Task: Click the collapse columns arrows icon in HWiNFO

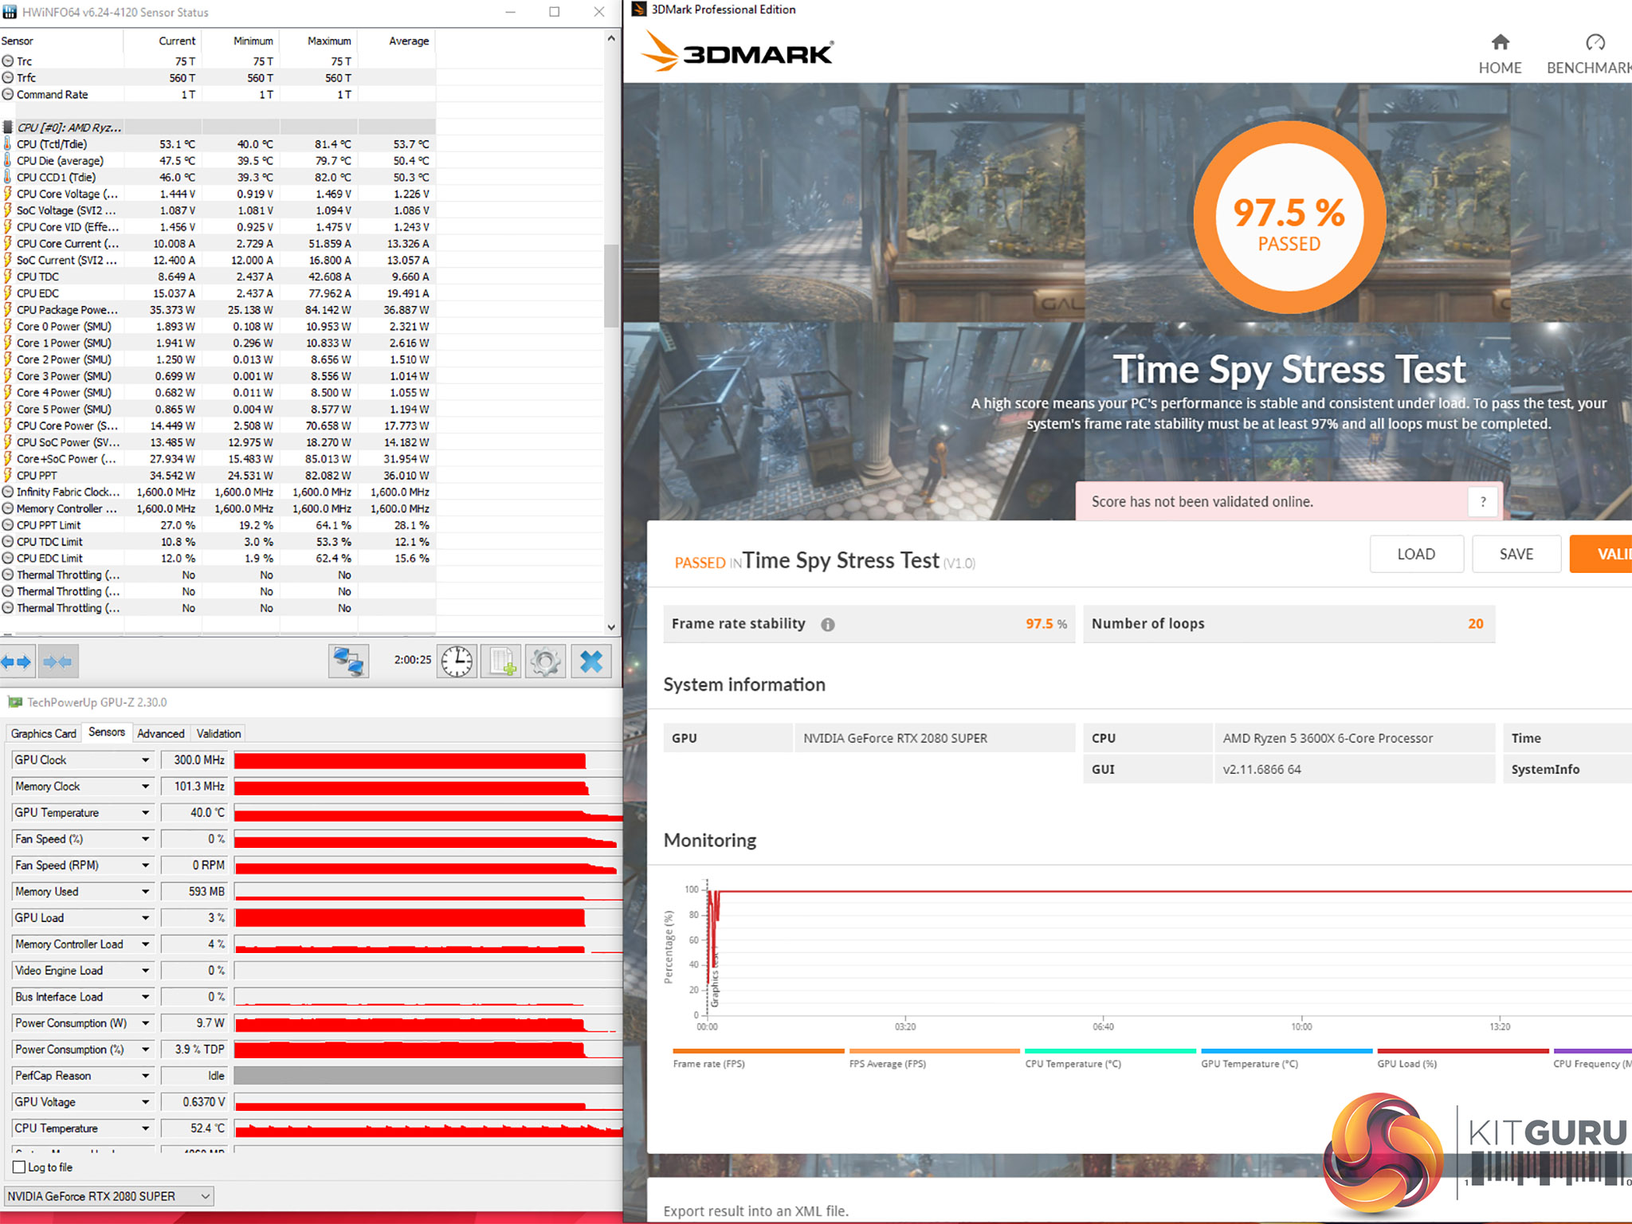Action: (x=57, y=661)
